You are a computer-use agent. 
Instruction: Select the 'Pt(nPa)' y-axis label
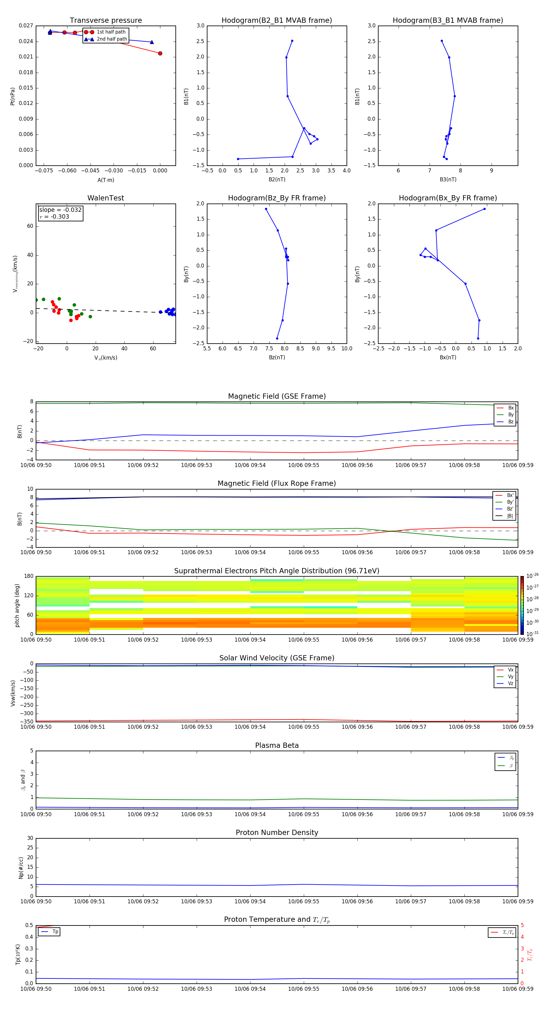click(x=13, y=96)
